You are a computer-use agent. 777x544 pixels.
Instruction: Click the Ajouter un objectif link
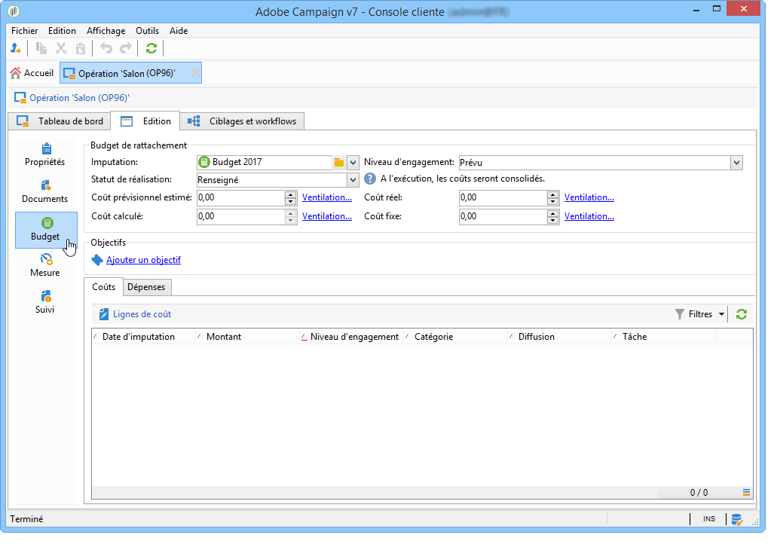click(144, 260)
